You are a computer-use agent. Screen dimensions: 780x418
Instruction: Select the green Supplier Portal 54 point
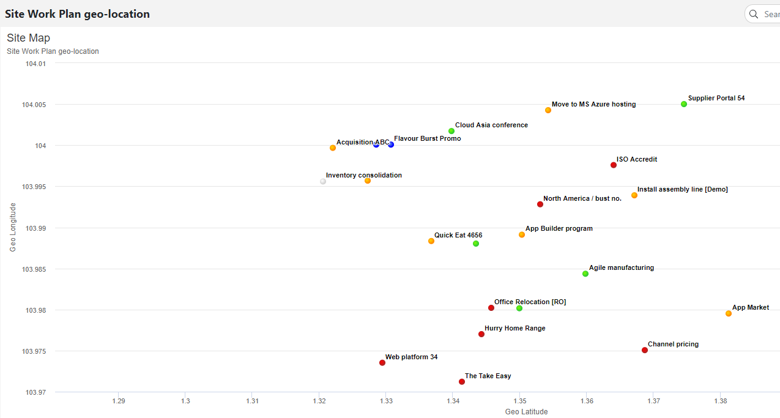[x=684, y=104]
